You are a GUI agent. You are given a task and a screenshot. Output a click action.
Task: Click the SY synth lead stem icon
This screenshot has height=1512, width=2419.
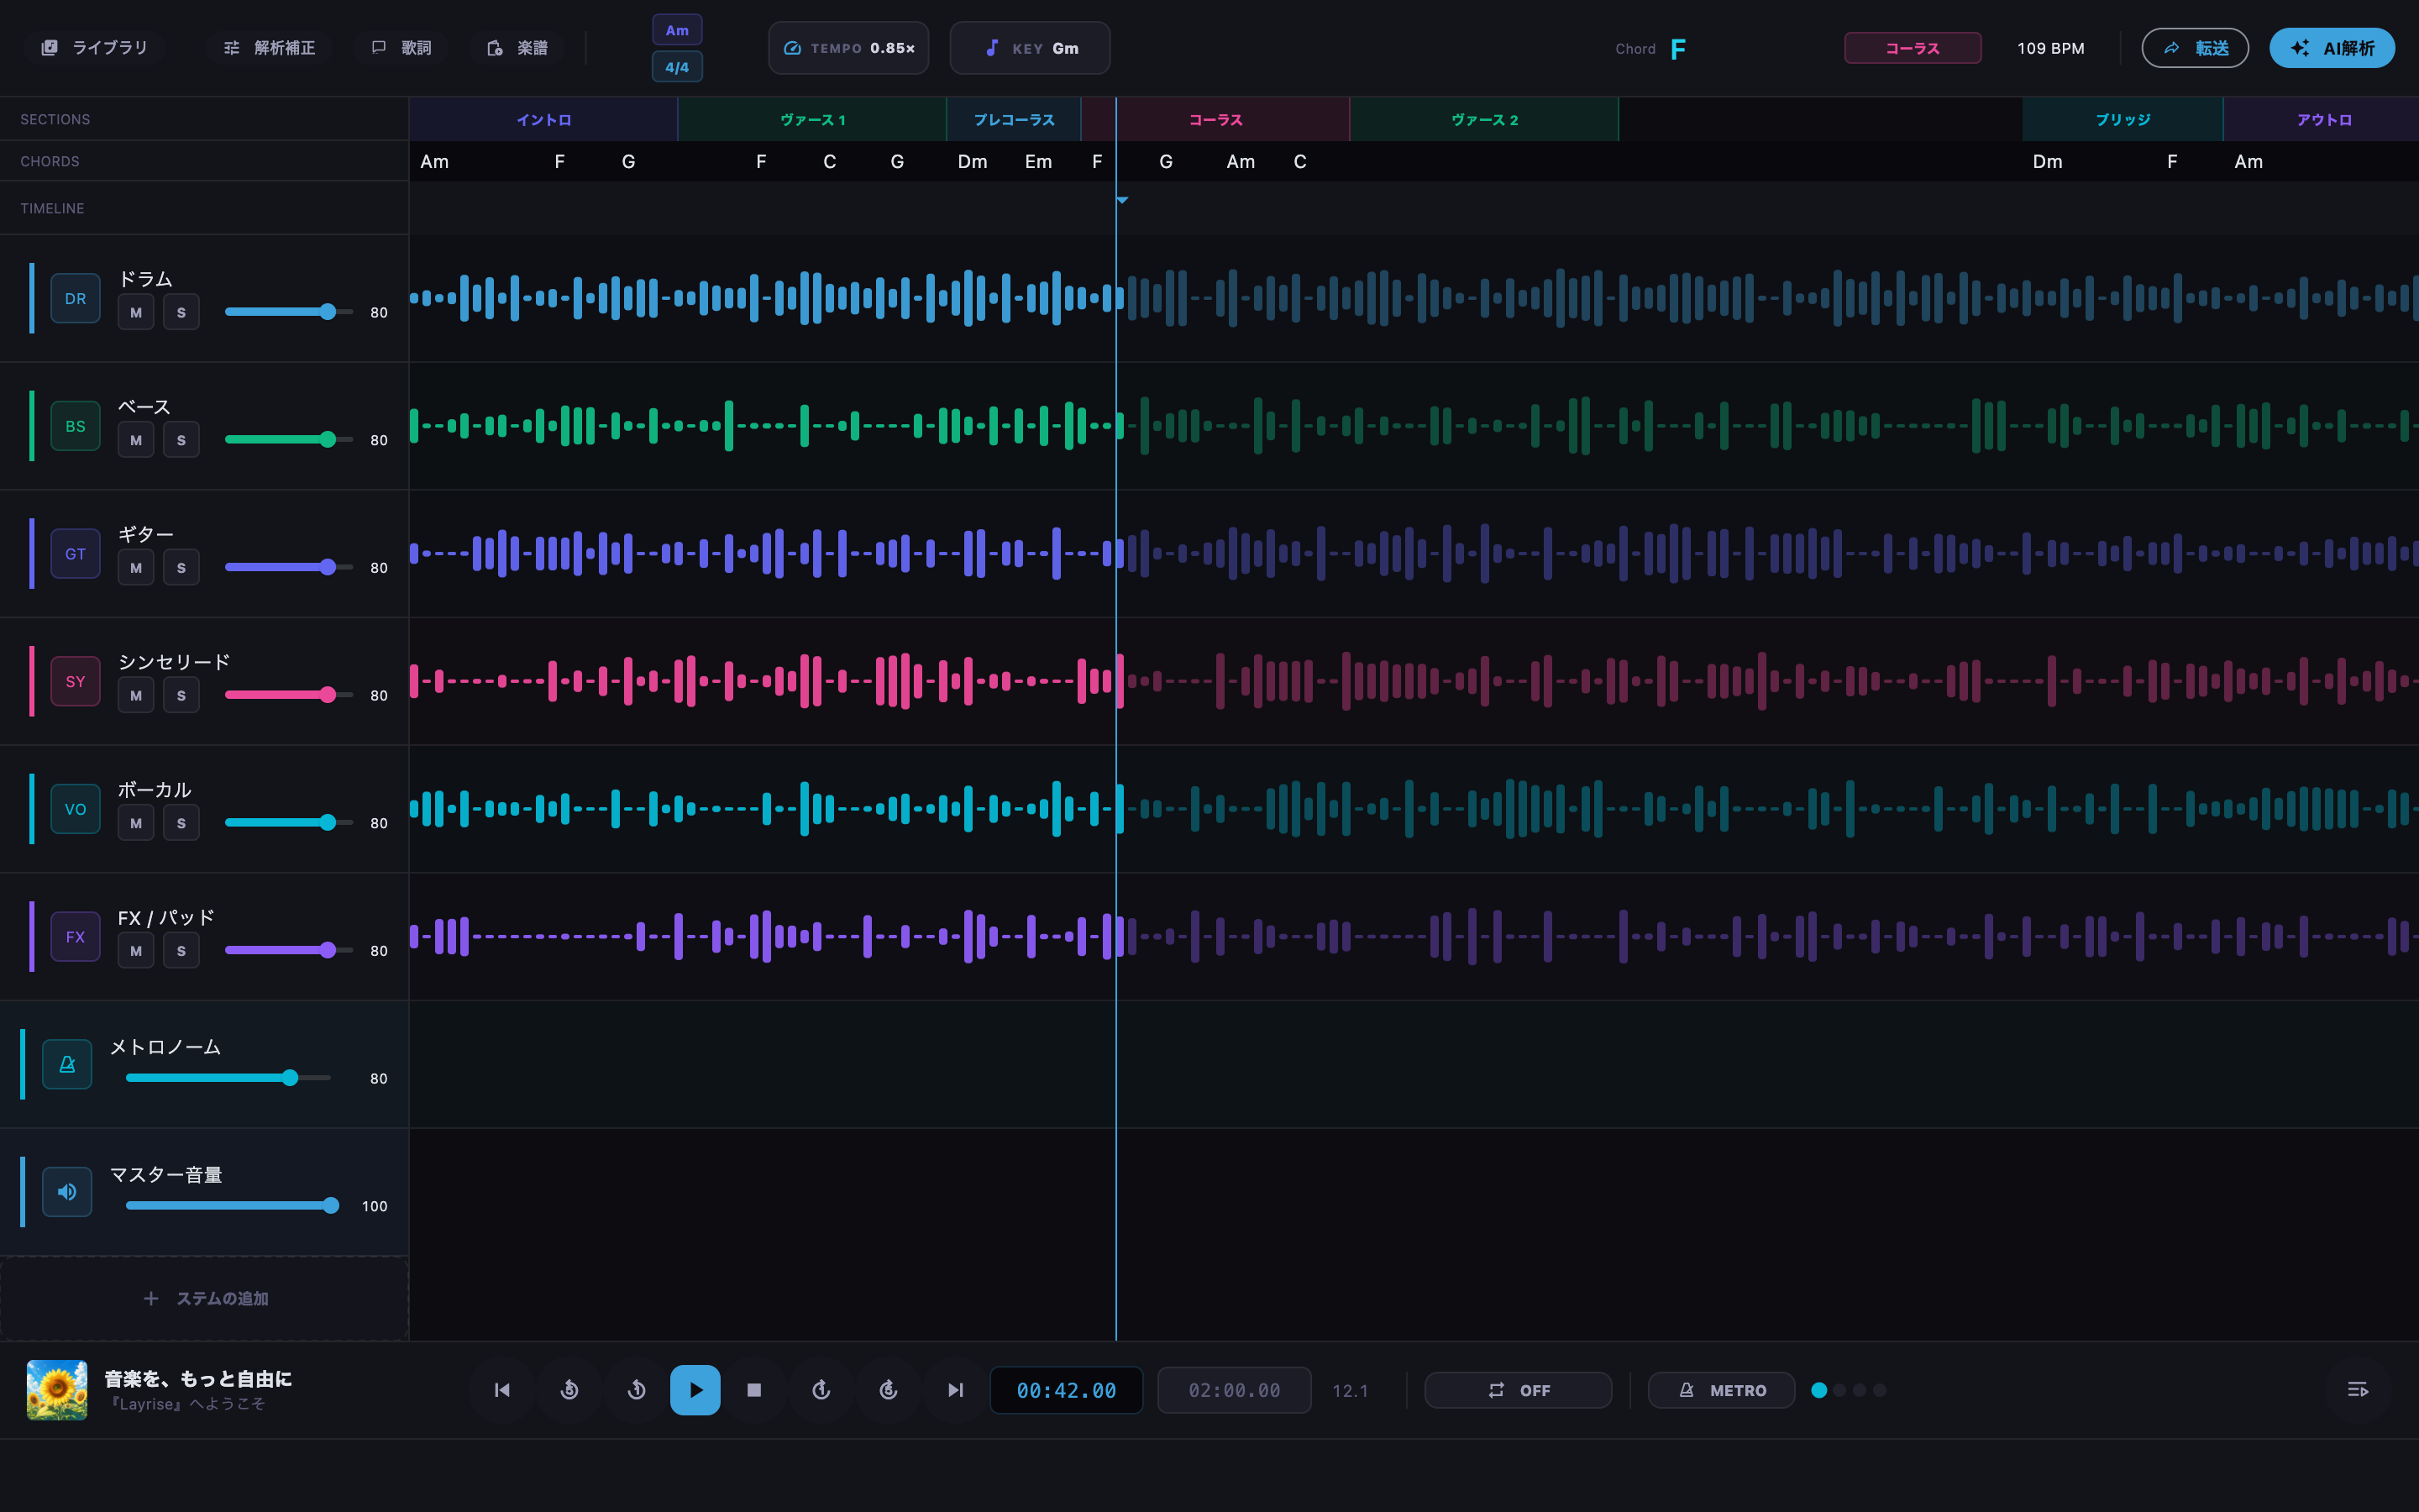point(75,681)
